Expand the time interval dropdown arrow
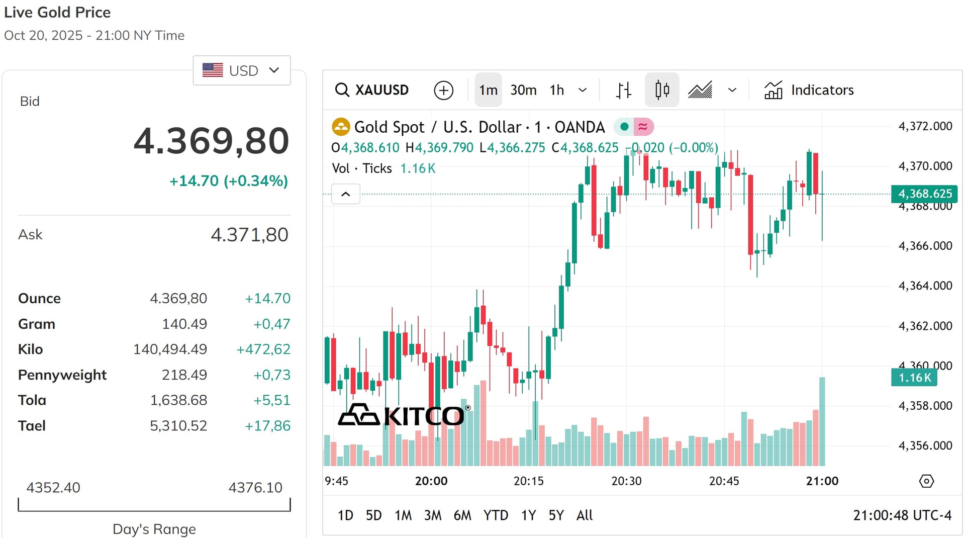This screenshot has height=538, width=965. tap(583, 90)
